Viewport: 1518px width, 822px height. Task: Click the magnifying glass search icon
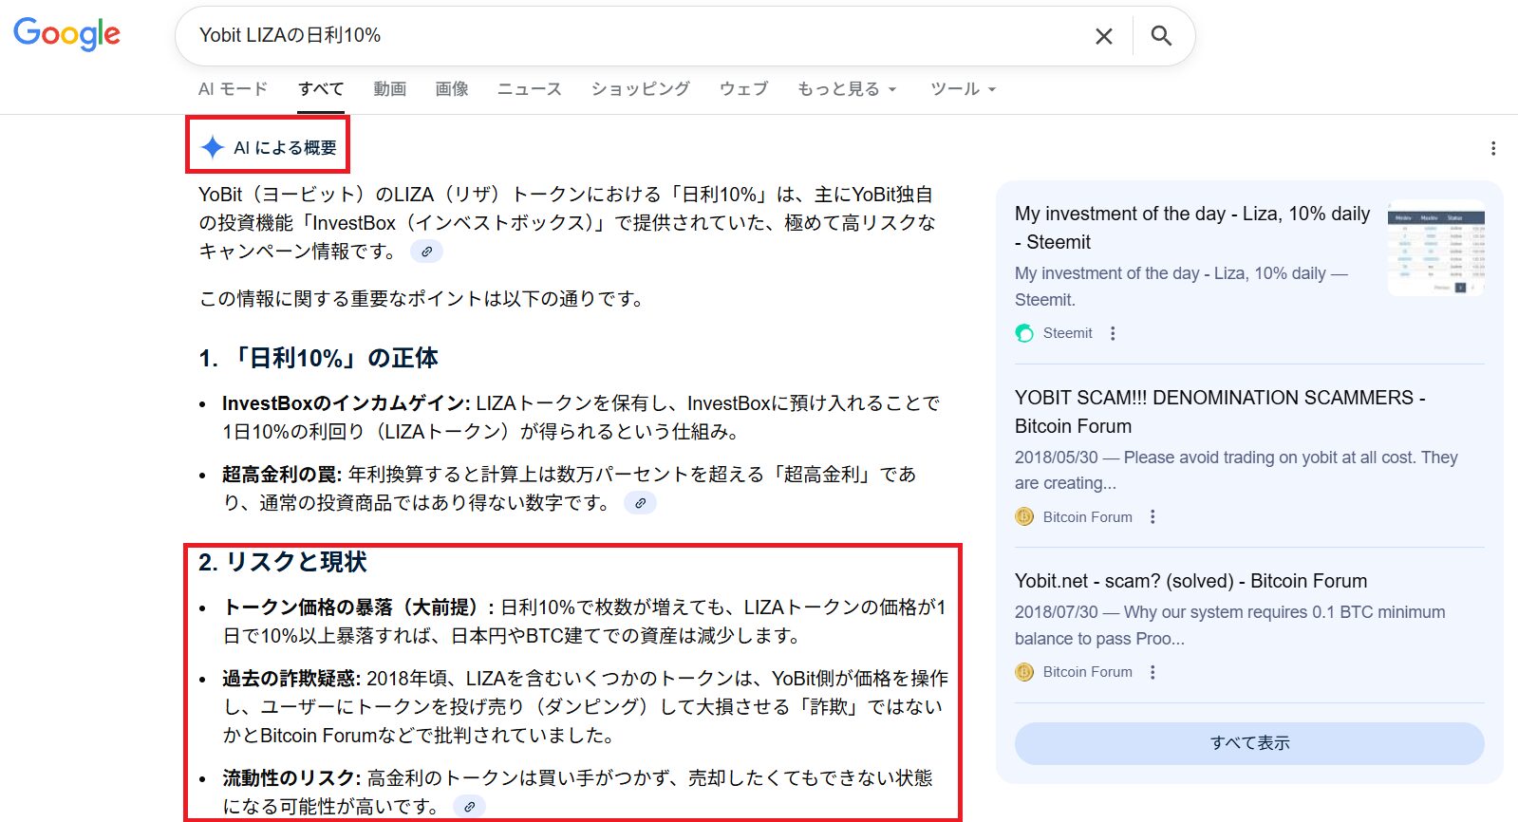pos(1161,36)
